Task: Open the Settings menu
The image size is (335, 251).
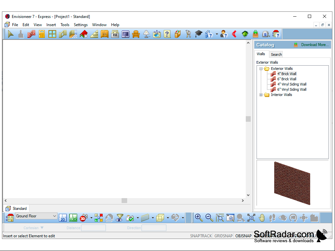Action: pyautogui.click(x=80, y=25)
